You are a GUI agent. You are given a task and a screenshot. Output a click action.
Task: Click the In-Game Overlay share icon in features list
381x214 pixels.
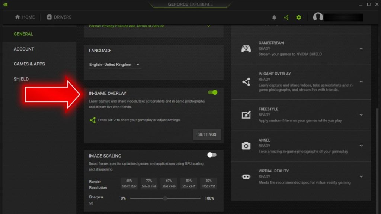(x=246, y=82)
